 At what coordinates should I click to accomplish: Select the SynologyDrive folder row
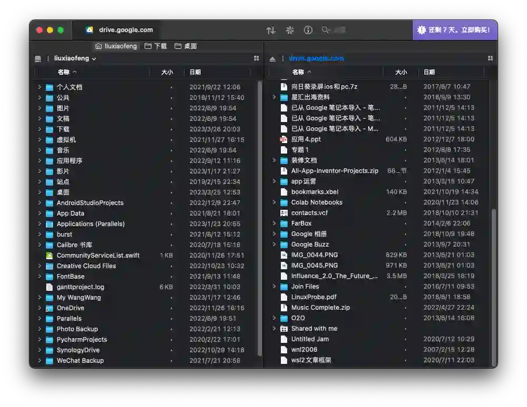(146, 350)
